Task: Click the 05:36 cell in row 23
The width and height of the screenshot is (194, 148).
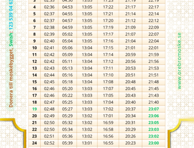Action: tap(68, 136)
